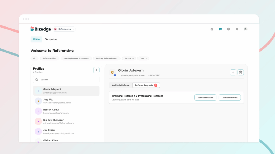Open notifications bell
275x154 pixels.
pyautogui.click(x=237, y=29)
